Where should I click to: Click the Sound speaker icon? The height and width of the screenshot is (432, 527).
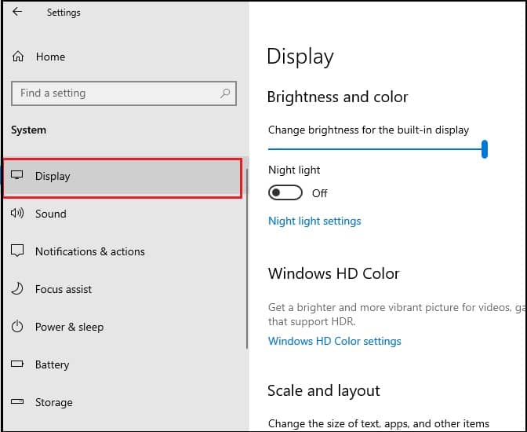point(17,213)
